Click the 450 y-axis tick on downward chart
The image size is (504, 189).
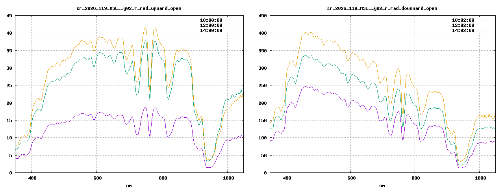pos(262,16)
